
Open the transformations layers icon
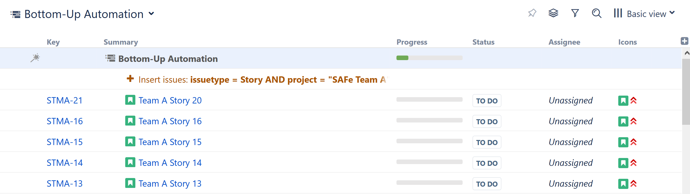553,13
